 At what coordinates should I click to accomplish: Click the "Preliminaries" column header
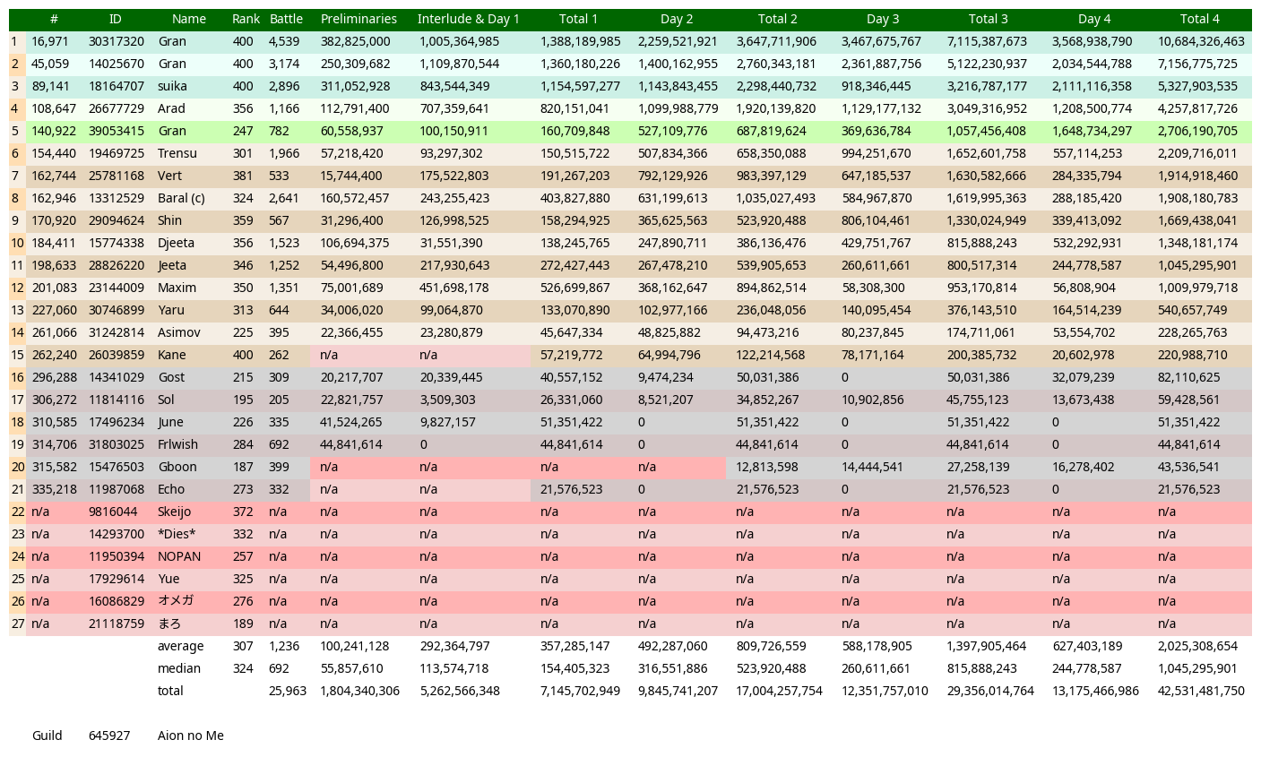pyautogui.click(x=358, y=19)
